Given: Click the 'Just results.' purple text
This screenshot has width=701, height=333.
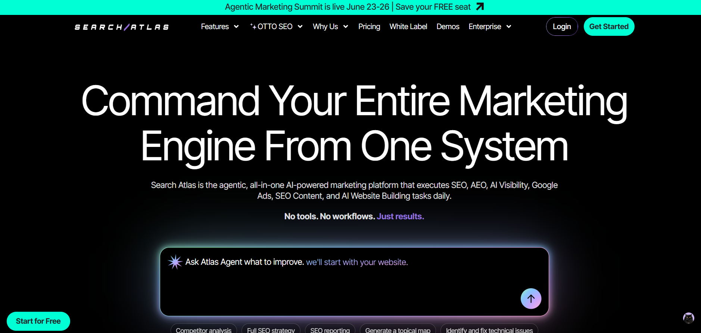Looking at the screenshot, I should pyautogui.click(x=401, y=216).
